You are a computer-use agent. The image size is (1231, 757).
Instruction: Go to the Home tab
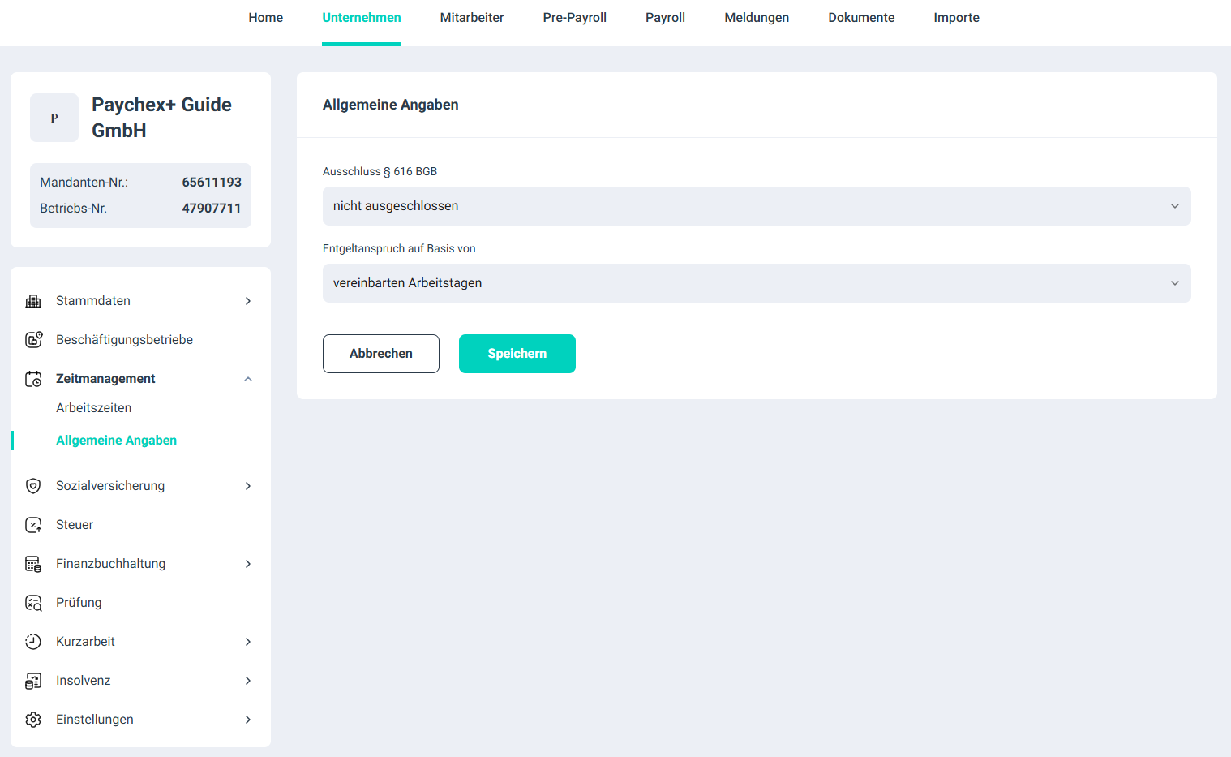click(x=266, y=18)
